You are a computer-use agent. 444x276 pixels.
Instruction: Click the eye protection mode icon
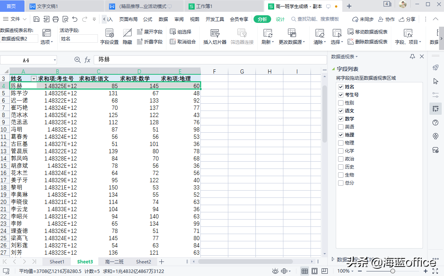pyautogui.click(x=275, y=271)
